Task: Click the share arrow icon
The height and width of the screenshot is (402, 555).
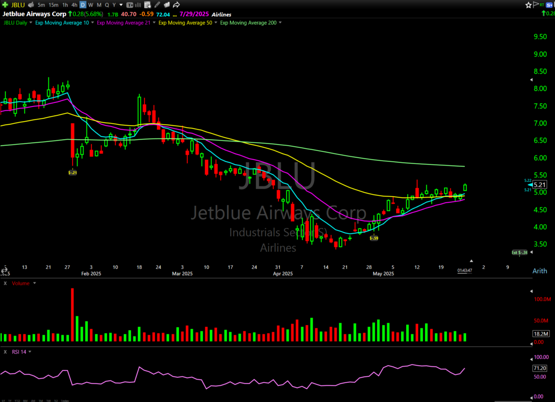Action: coord(176,5)
